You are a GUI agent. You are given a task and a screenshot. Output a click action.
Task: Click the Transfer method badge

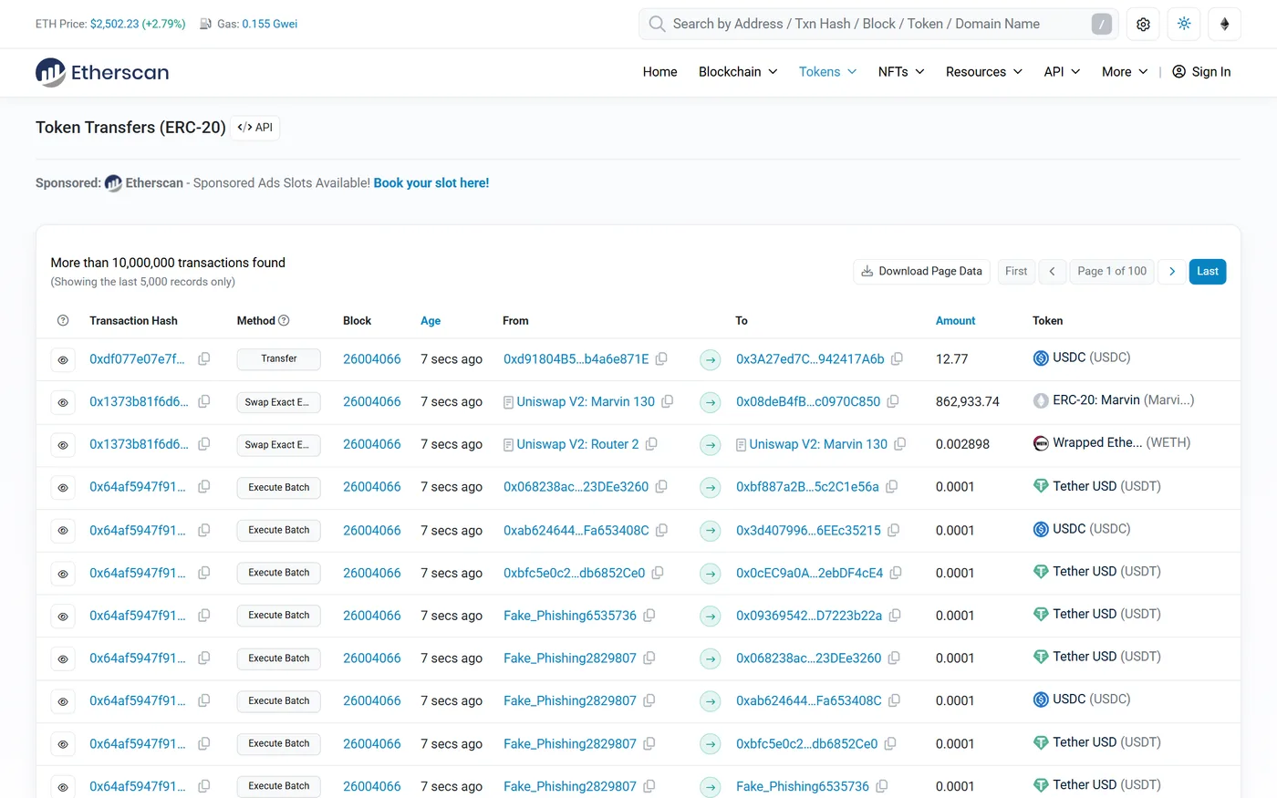point(278,359)
